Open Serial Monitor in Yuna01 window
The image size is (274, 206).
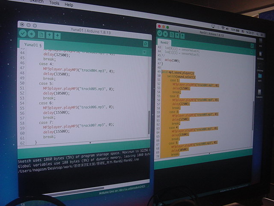[x=146, y=44]
